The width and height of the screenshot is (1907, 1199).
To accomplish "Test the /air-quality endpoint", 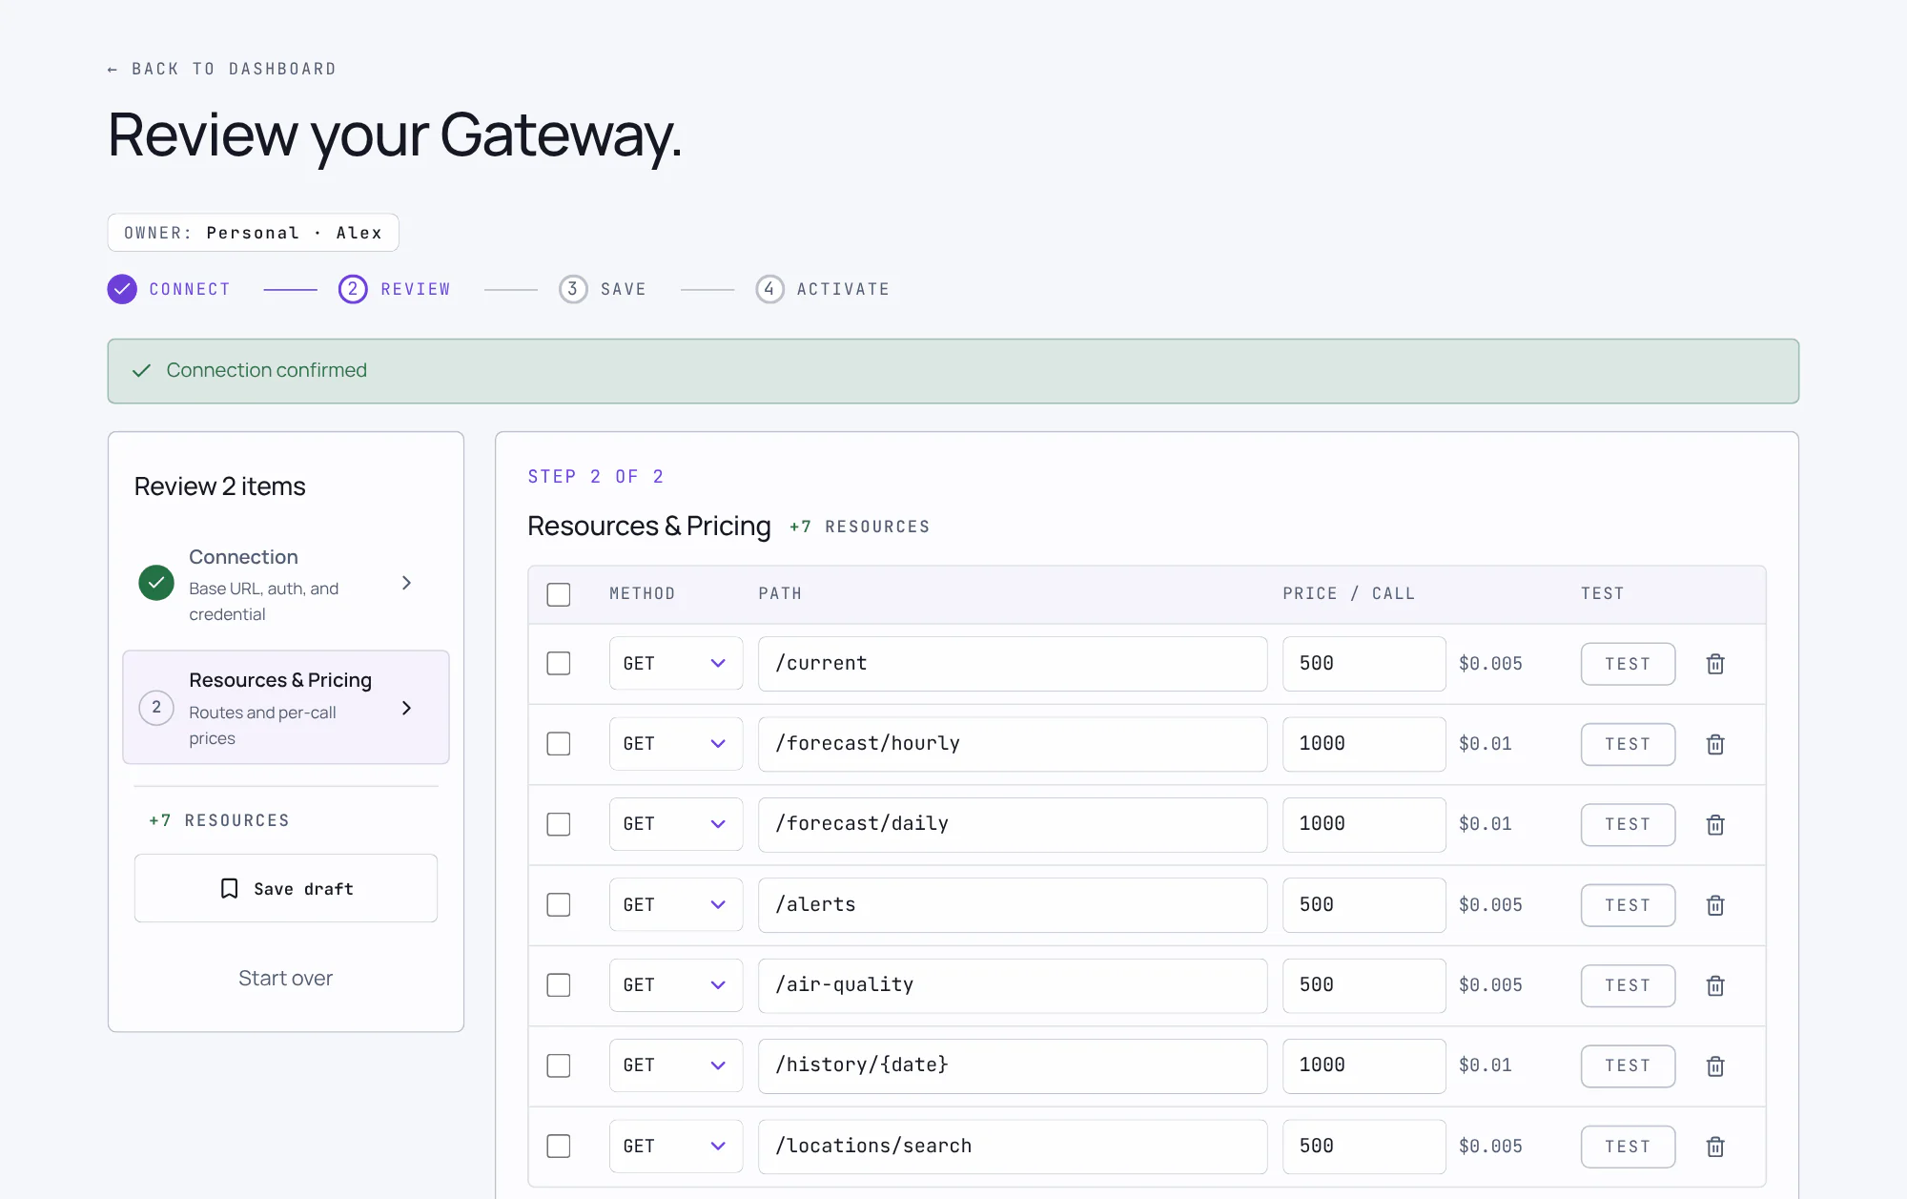I will (1628, 985).
